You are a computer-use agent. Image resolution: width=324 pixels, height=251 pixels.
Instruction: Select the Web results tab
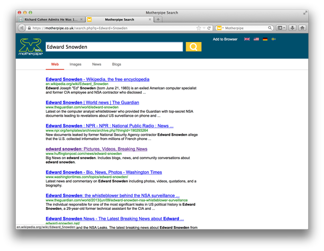tap(55, 64)
